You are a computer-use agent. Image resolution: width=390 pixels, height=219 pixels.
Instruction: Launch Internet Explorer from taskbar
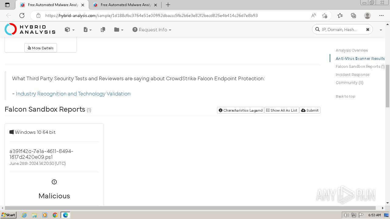tap(24, 215)
